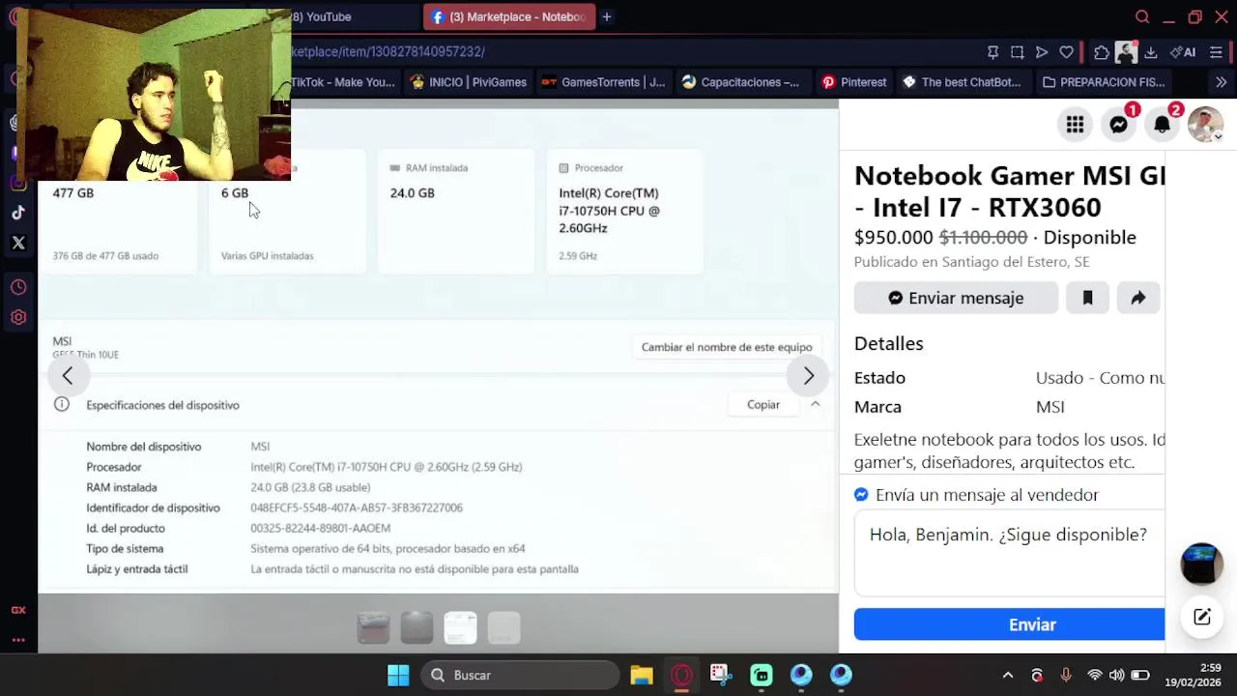Screen dimensions: 1237x696
Task: Open floating chat head avatar
Action: pyautogui.click(x=1202, y=564)
